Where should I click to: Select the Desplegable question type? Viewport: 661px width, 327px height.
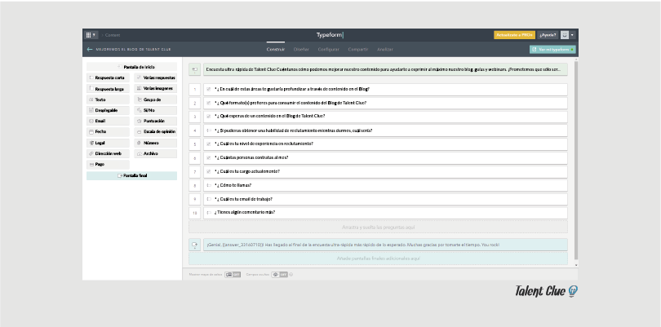pyautogui.click(x=108, y=110)
